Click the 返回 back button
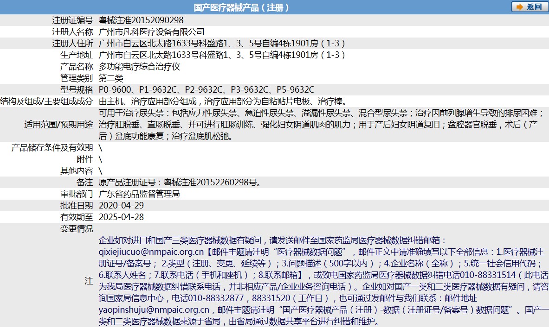This screenshot has width=549, height=328. pyautogui.click(x=530, y=6)
